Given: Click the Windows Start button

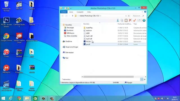Looking at the screenshot, I should (x=3, y=98).
